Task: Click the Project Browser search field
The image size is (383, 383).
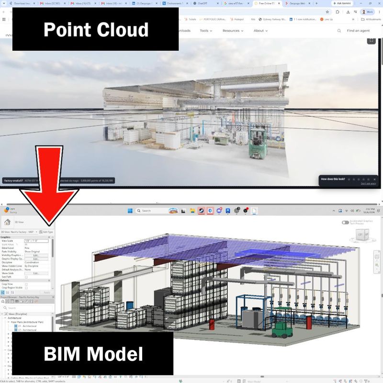Action: (x=28, y=308)
